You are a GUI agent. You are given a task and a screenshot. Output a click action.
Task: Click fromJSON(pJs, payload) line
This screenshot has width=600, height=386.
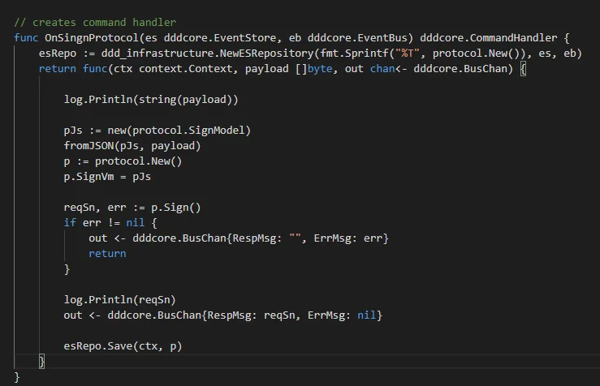pyautogui.click(x=132, y=146)
